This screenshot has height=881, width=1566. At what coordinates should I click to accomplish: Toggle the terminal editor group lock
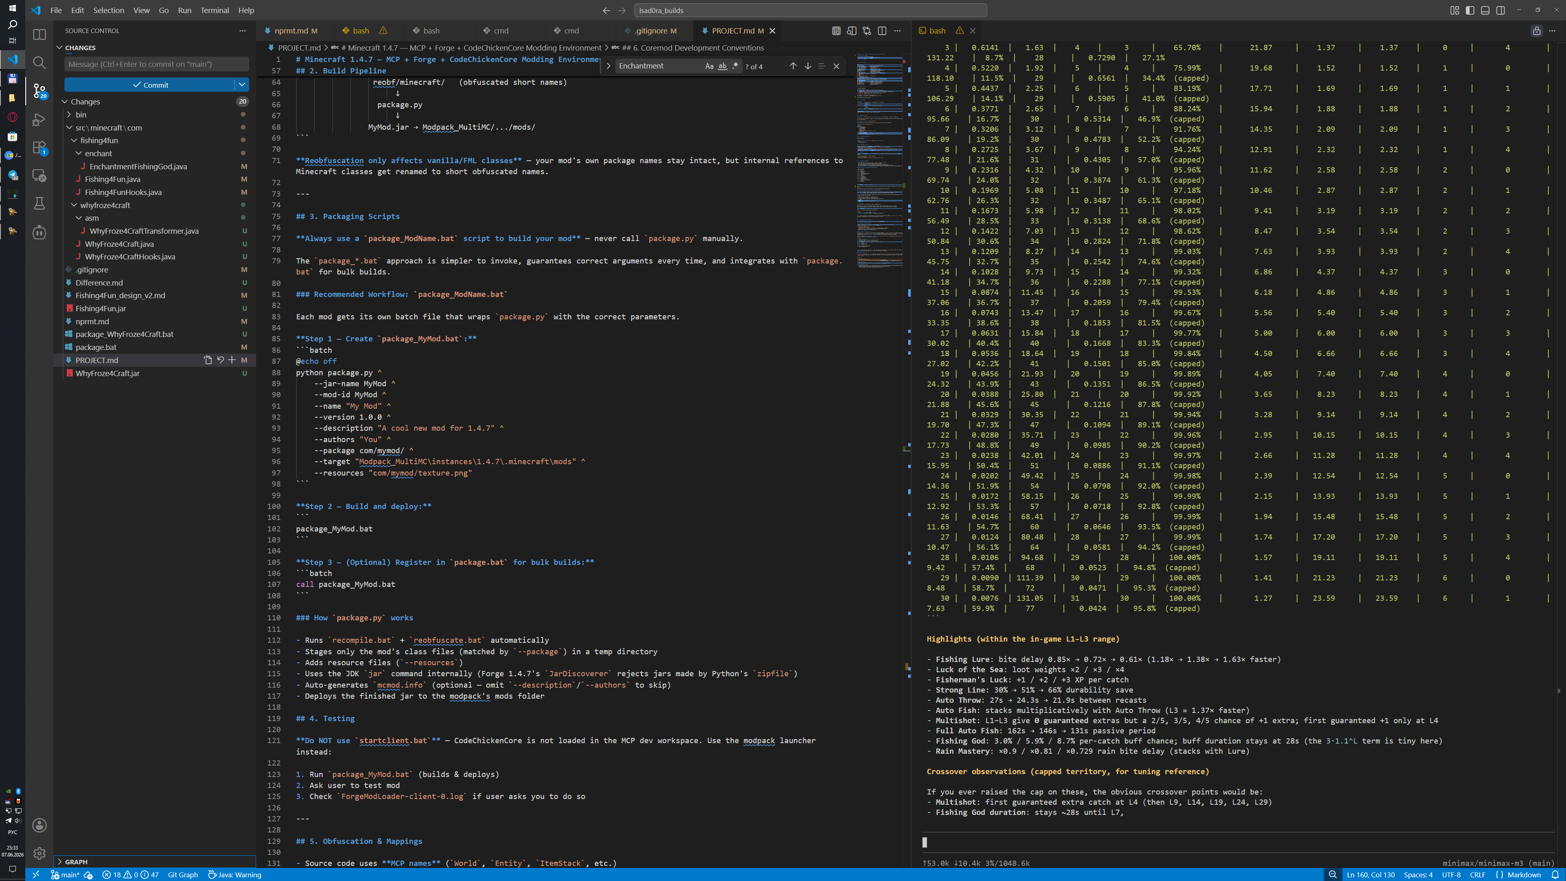pos(1537,31)
